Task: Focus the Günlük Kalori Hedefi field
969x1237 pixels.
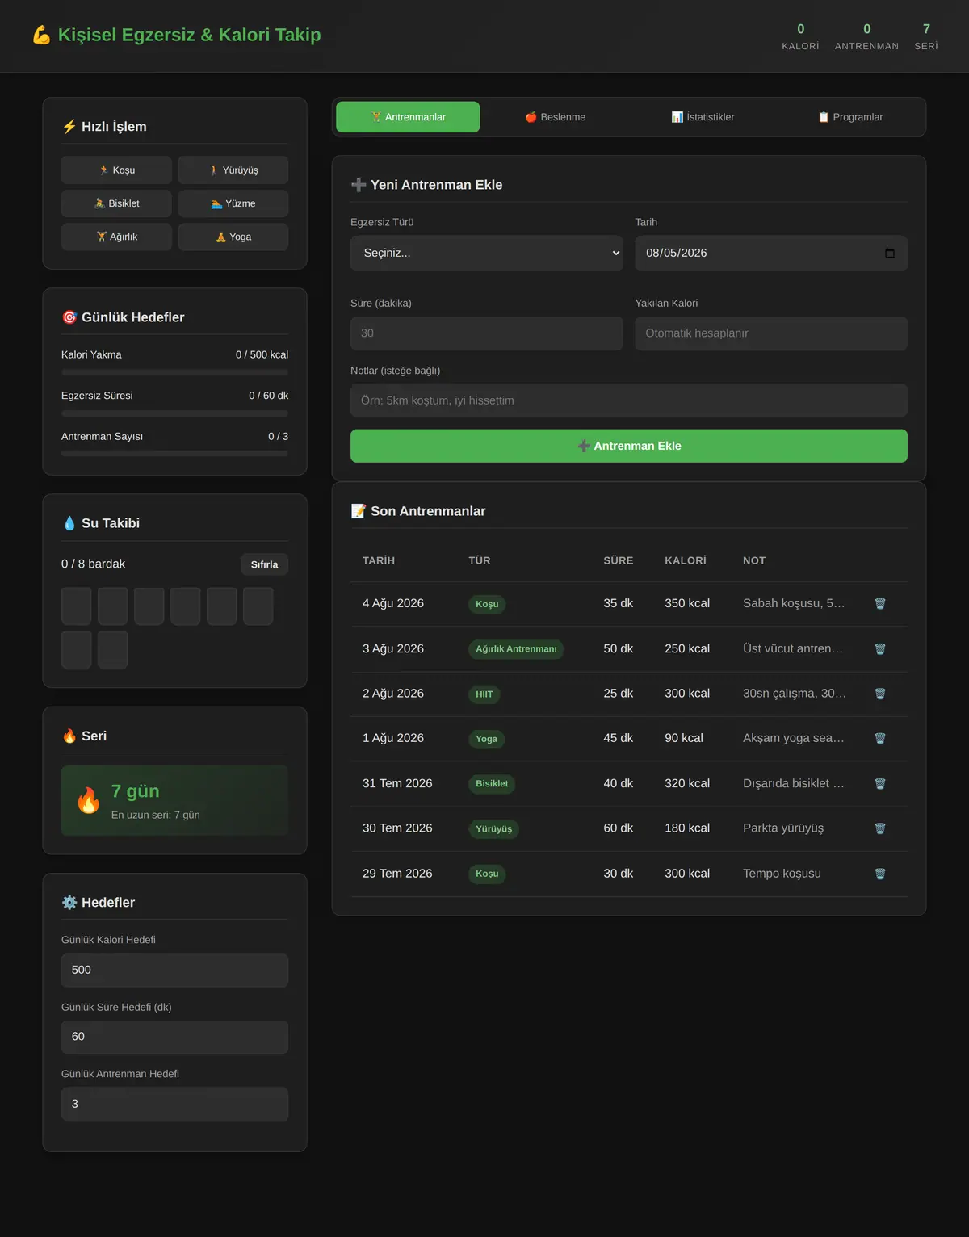Action: [x=174, y=970]
